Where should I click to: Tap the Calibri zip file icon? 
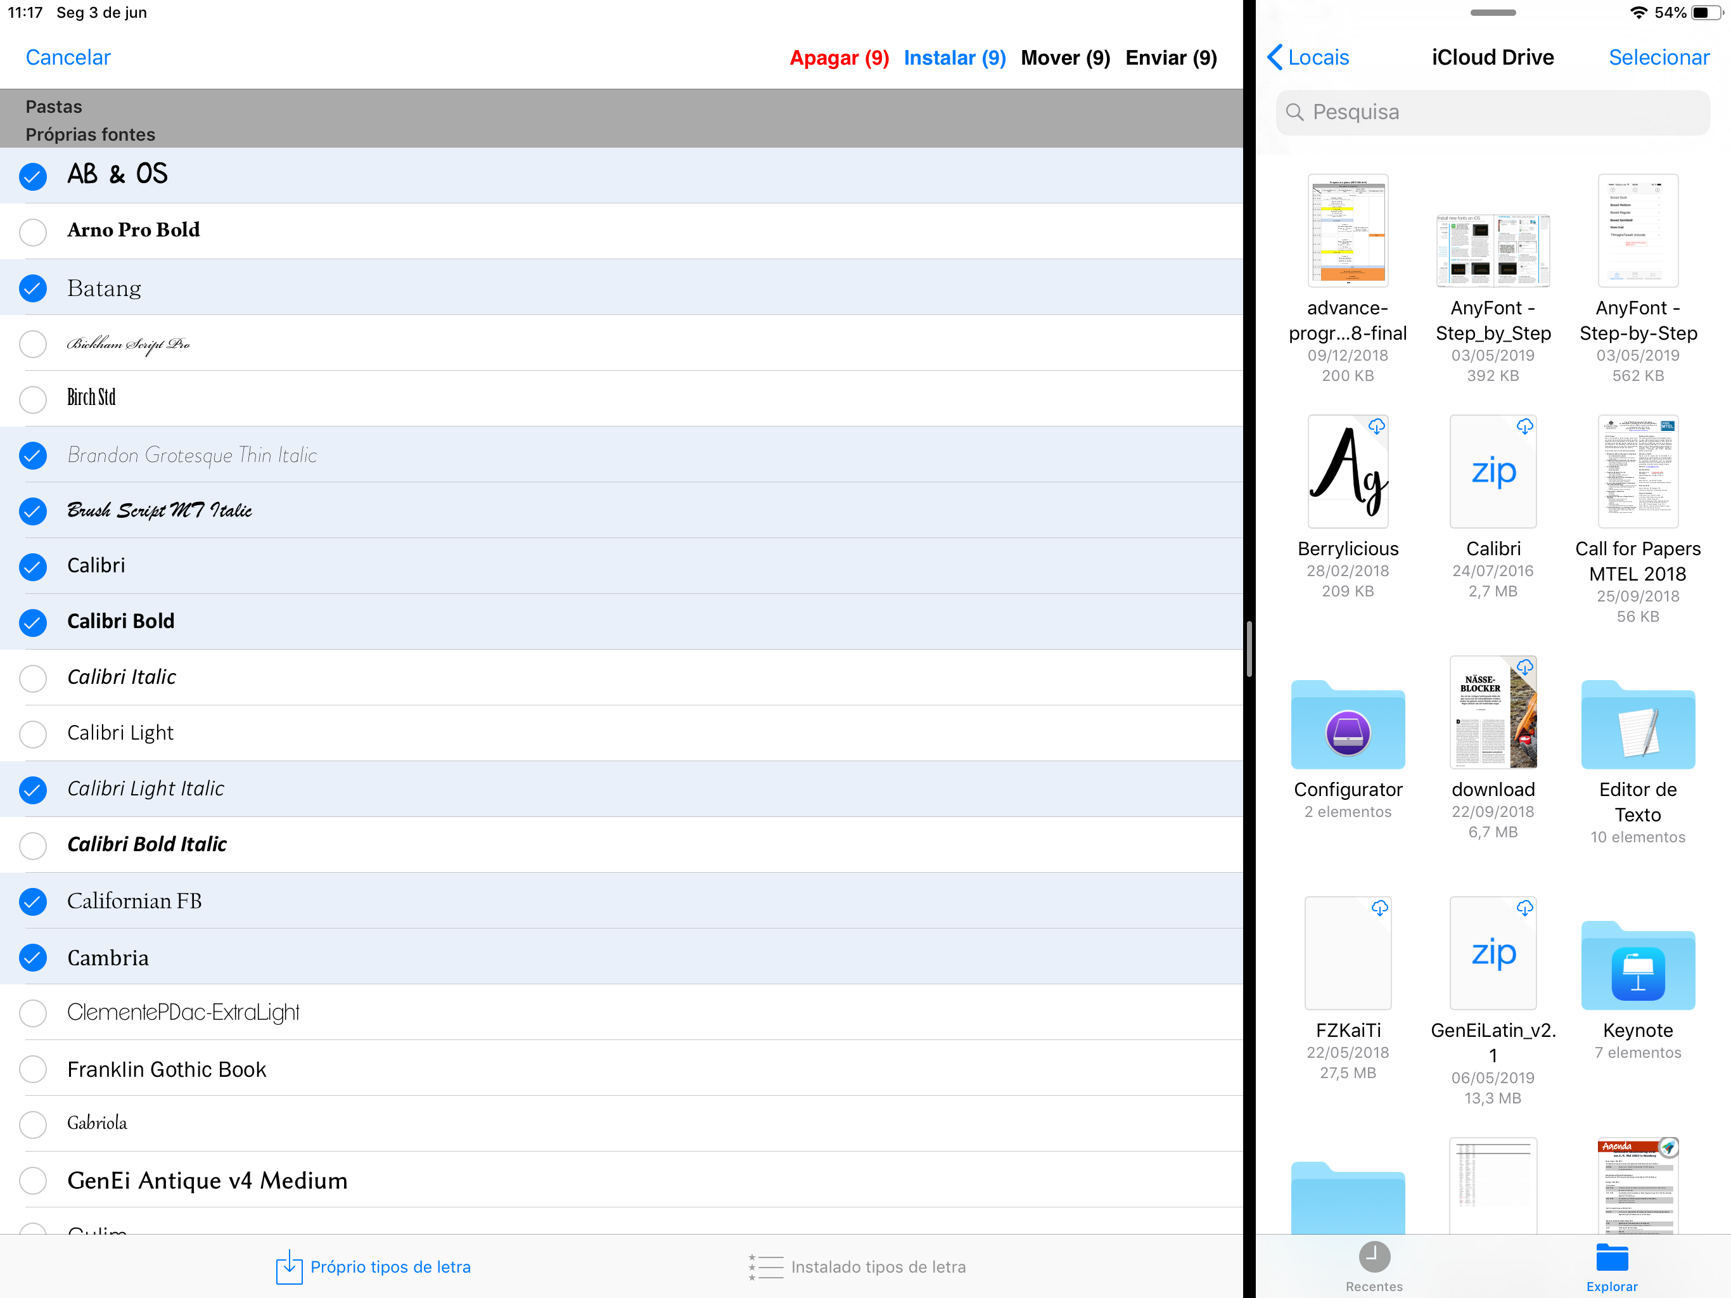1492,472
